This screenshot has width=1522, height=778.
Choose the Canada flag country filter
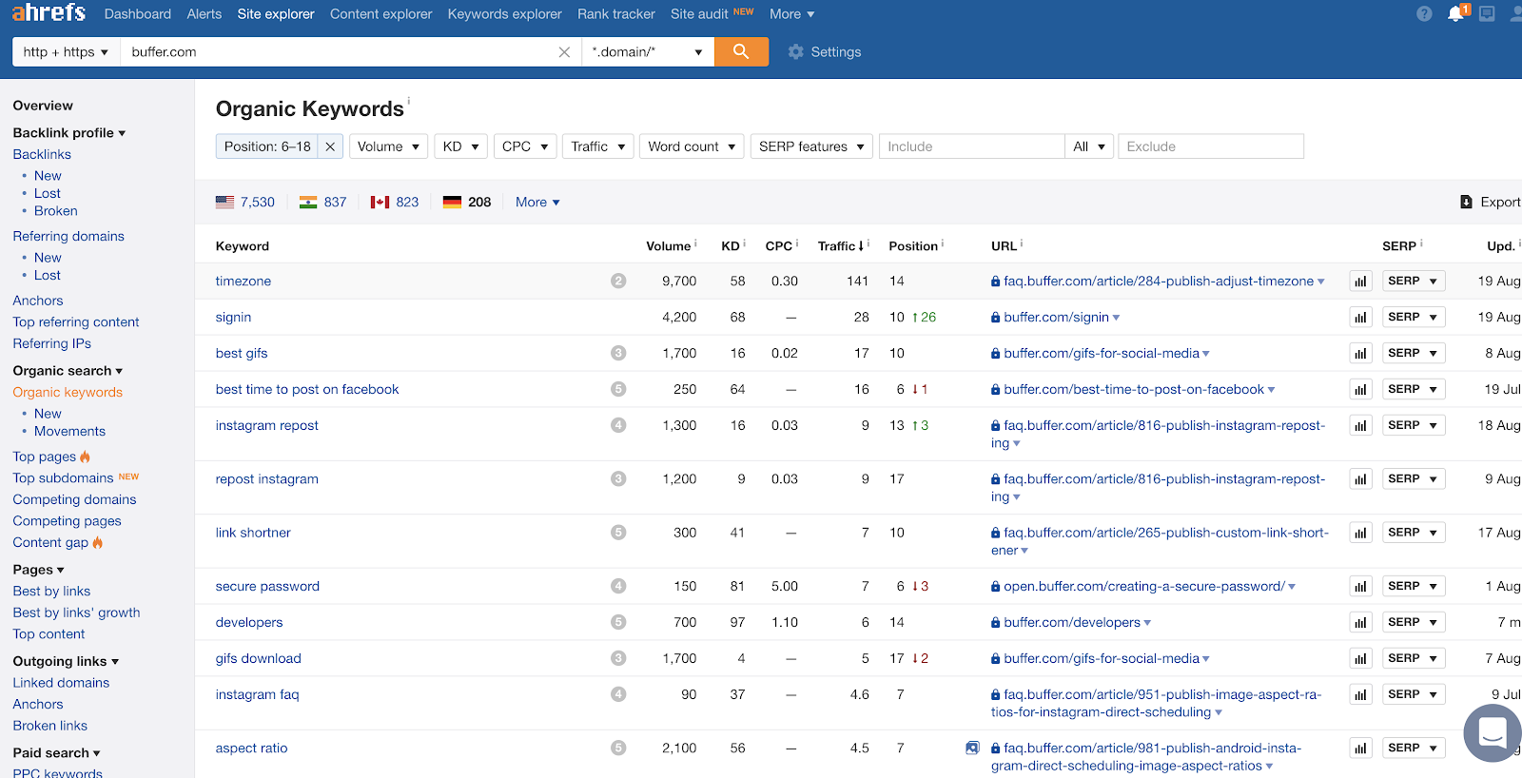pyautogui.click(x=380, y=202)
